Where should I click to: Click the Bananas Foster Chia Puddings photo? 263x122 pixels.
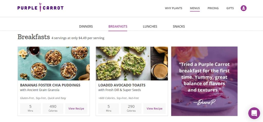coord(54,63)
